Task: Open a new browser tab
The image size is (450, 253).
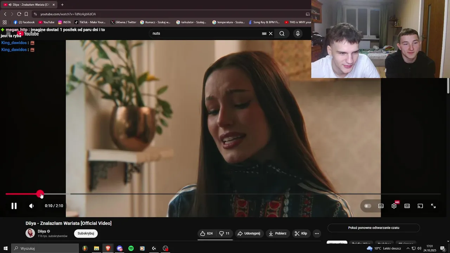Action: click(62, 5)
